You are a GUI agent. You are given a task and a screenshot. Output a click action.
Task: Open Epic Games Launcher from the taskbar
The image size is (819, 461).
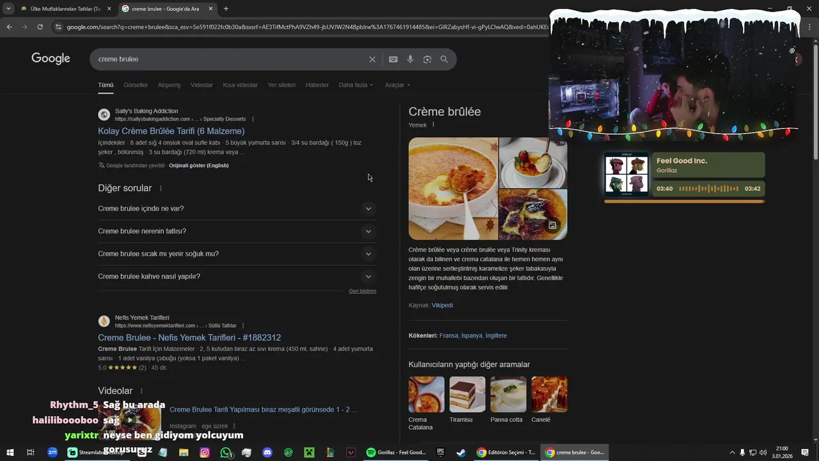(x=440, y=453)
